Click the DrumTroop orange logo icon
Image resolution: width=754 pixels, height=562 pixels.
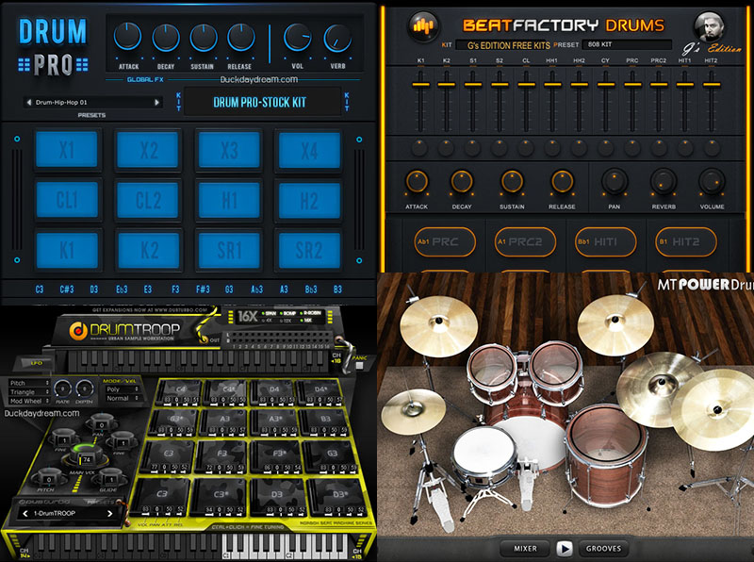(x=78, y=331)
